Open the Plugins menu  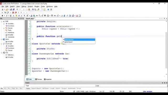pyautogui.click(x=37, y=7)
